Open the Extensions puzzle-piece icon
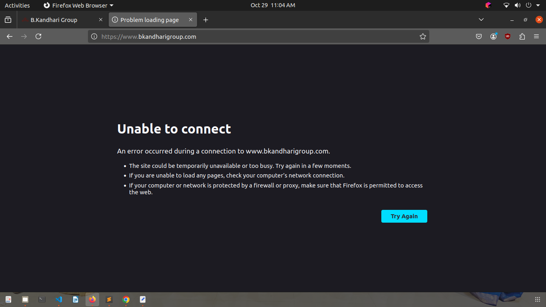Screen dimensions: 546x307 522,36
